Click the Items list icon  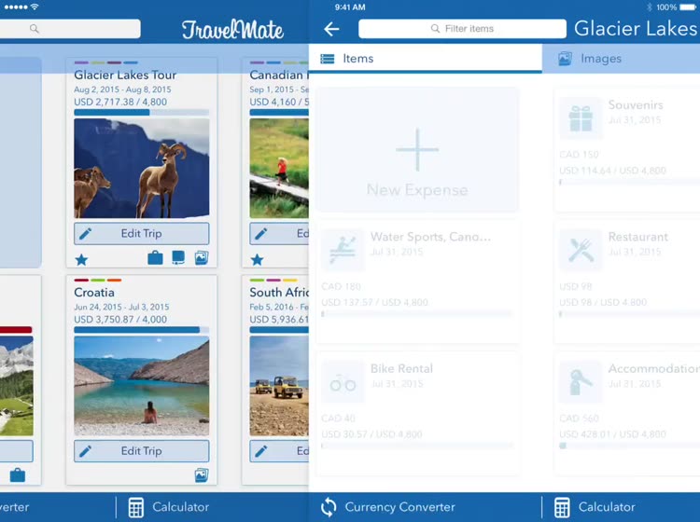coord(328,59)
